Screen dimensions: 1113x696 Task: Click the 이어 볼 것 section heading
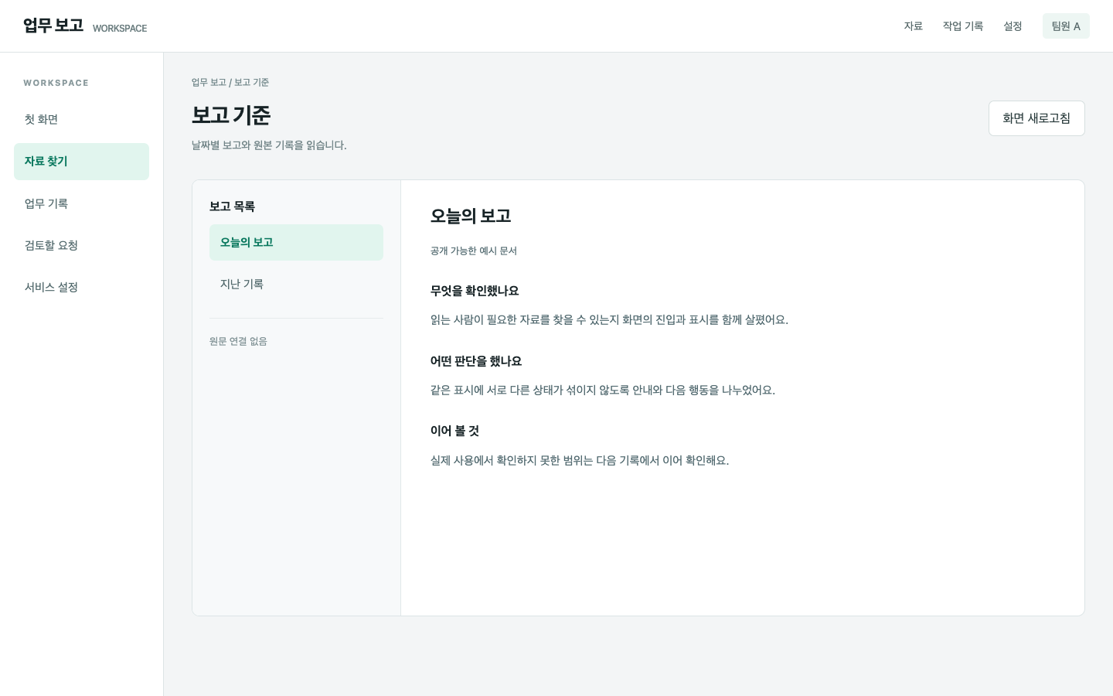[454, 431]
